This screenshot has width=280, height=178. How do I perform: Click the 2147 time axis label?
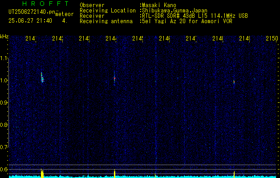(191, 38)
